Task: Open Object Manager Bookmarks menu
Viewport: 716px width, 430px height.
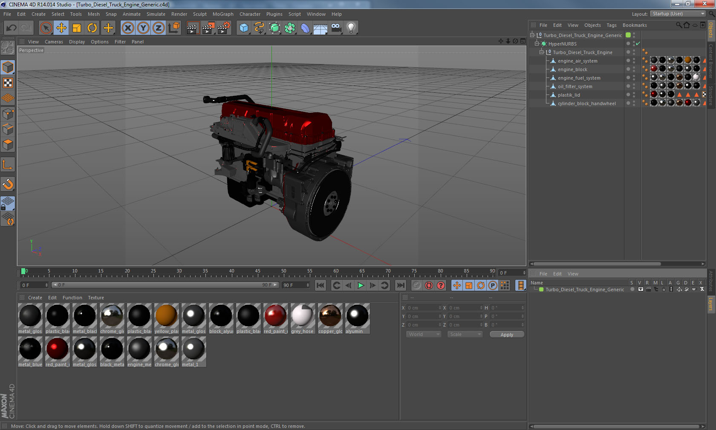Action: coord(635,25)
